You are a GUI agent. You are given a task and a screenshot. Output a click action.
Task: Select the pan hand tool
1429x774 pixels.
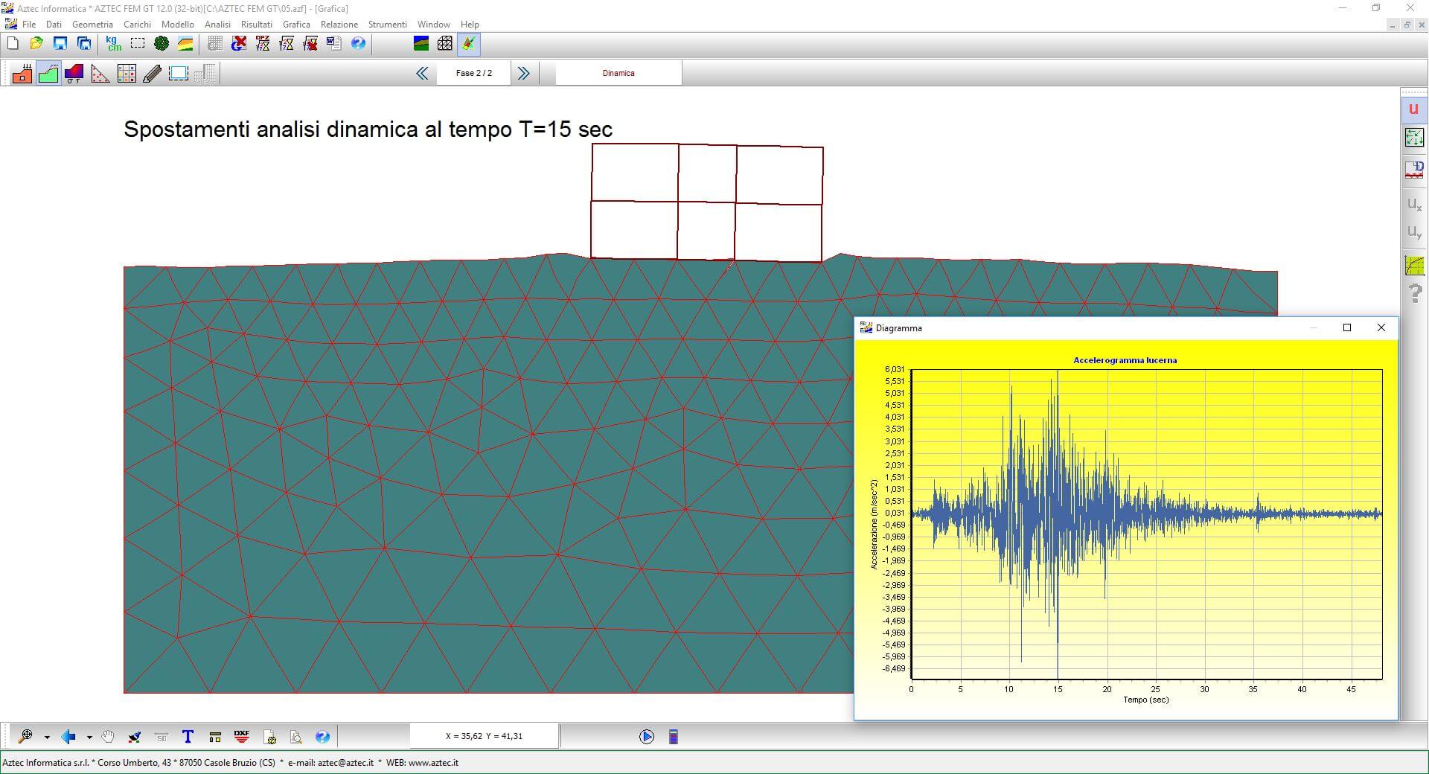(108, 737)
